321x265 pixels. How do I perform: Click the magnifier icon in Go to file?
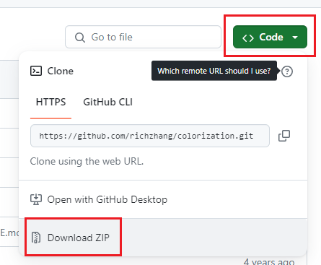[80, 38]
